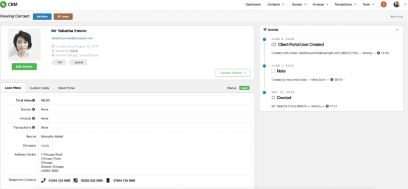Click the Manually Added source value
Viewport: 408px width, 189px height.
tap(52, 137)
